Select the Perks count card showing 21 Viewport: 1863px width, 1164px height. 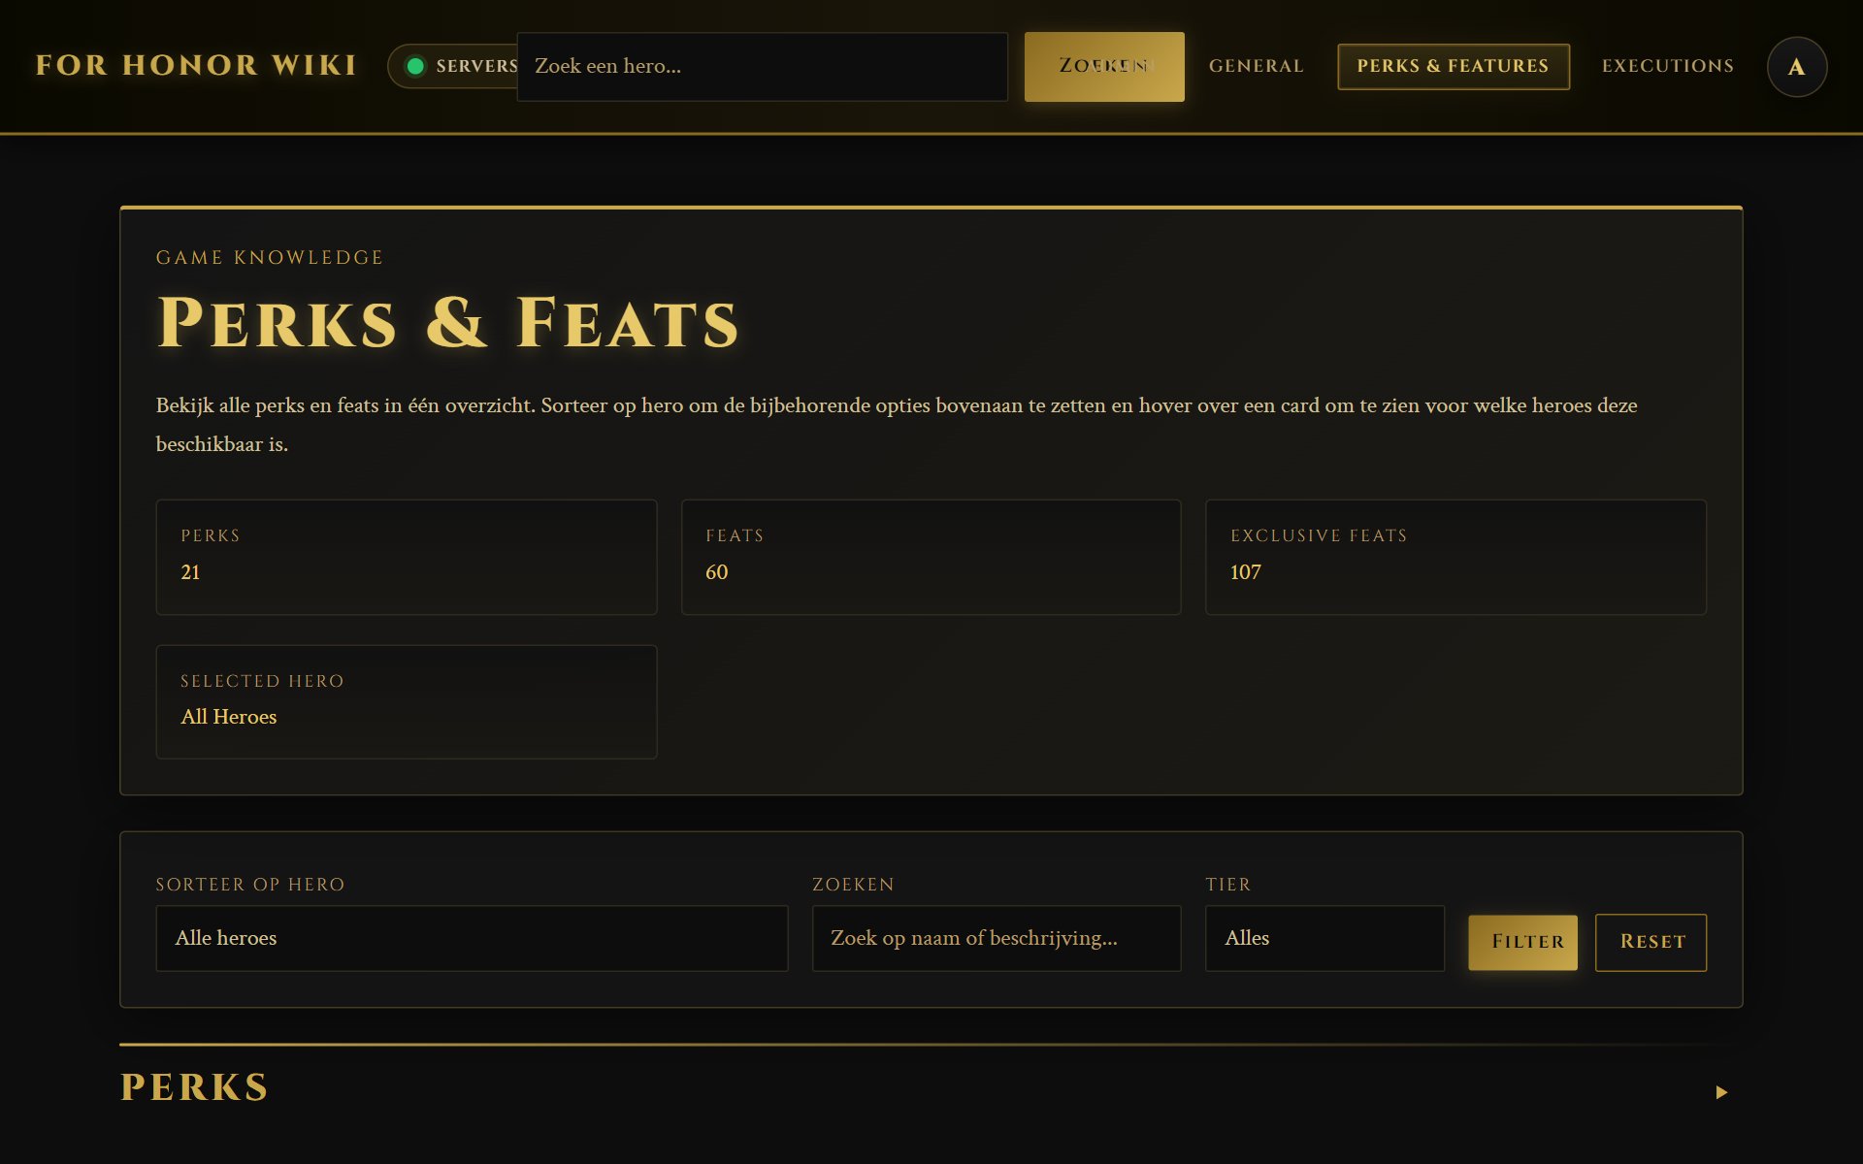pos(407,557)
